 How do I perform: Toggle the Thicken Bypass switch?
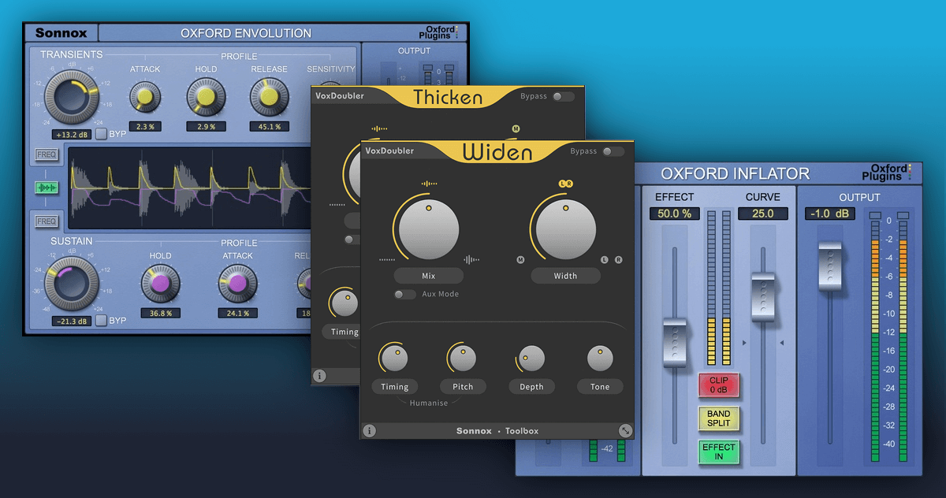click(564, 96)
